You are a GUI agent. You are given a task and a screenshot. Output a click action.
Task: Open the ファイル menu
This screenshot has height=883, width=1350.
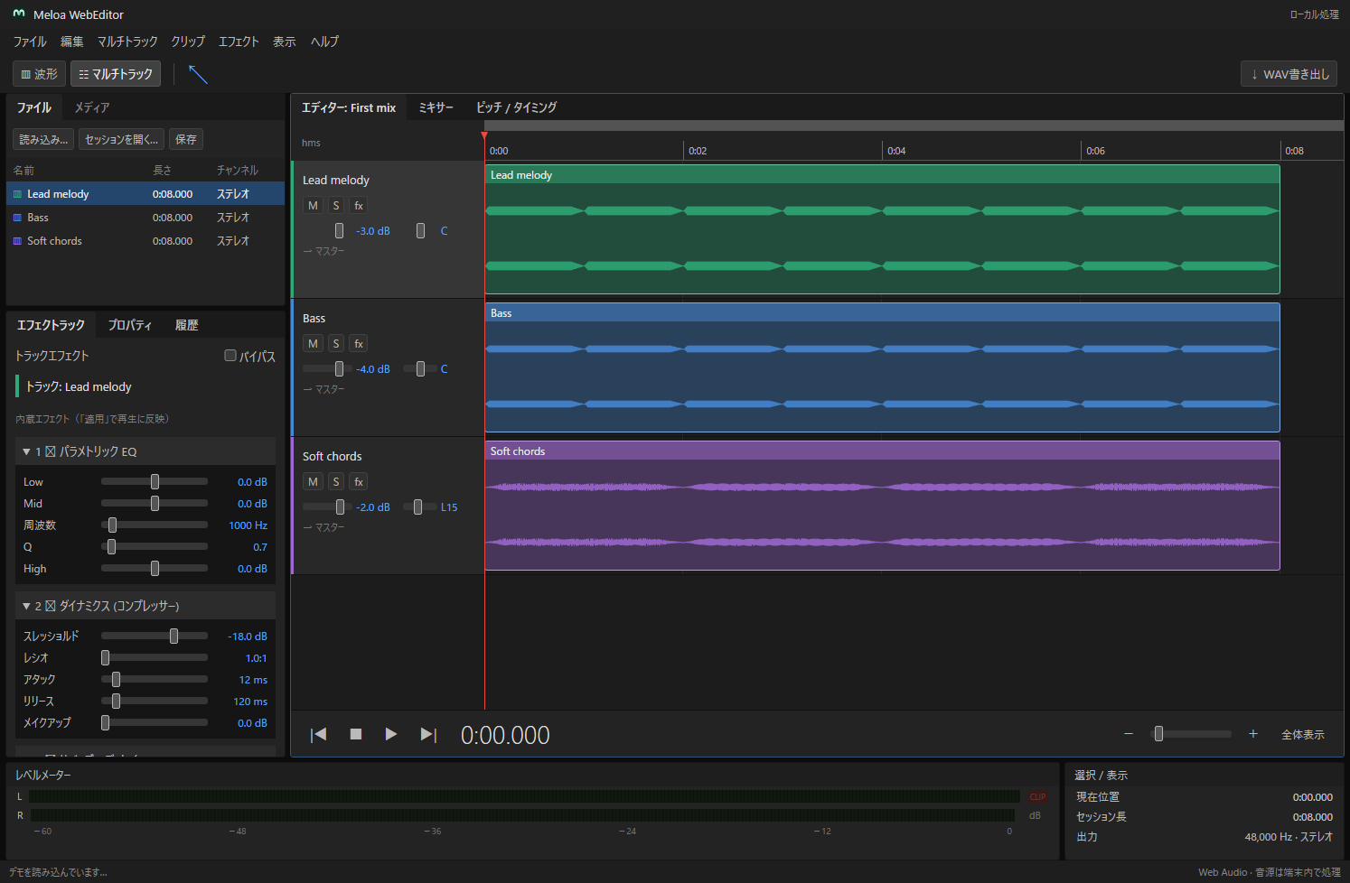[x=30, y=42]
